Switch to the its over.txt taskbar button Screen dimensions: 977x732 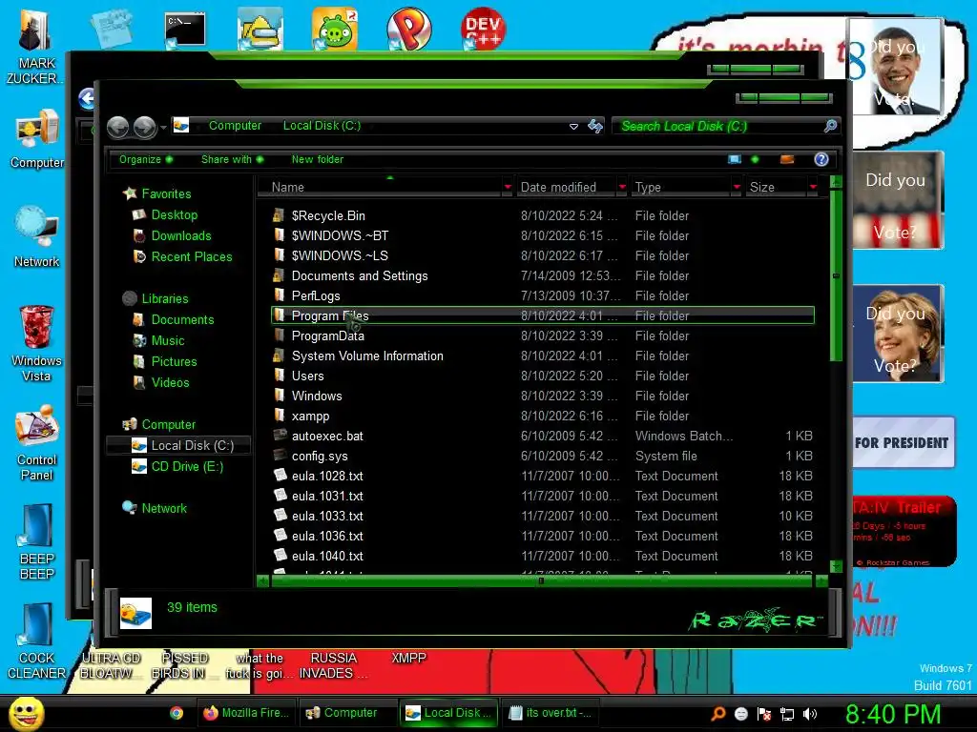pos(552,713)
